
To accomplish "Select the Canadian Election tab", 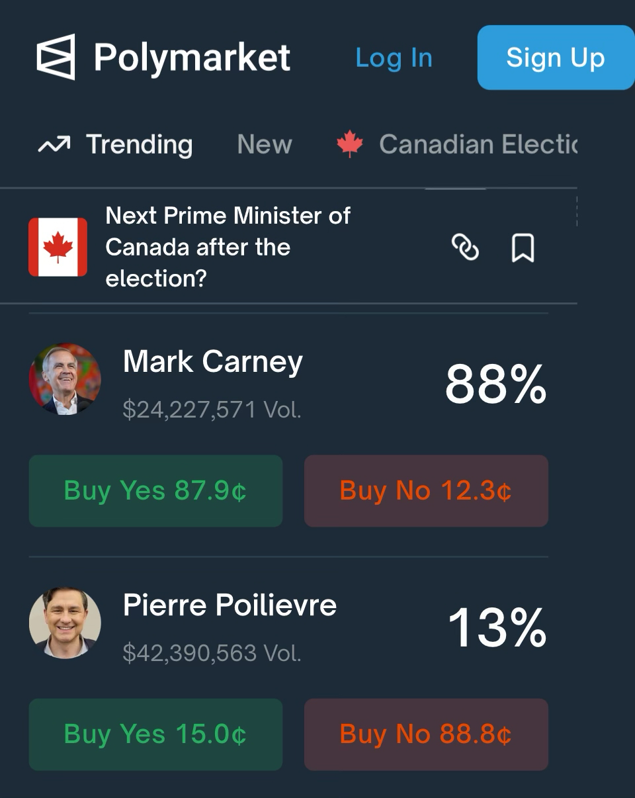I will click(x=478, y=144).
